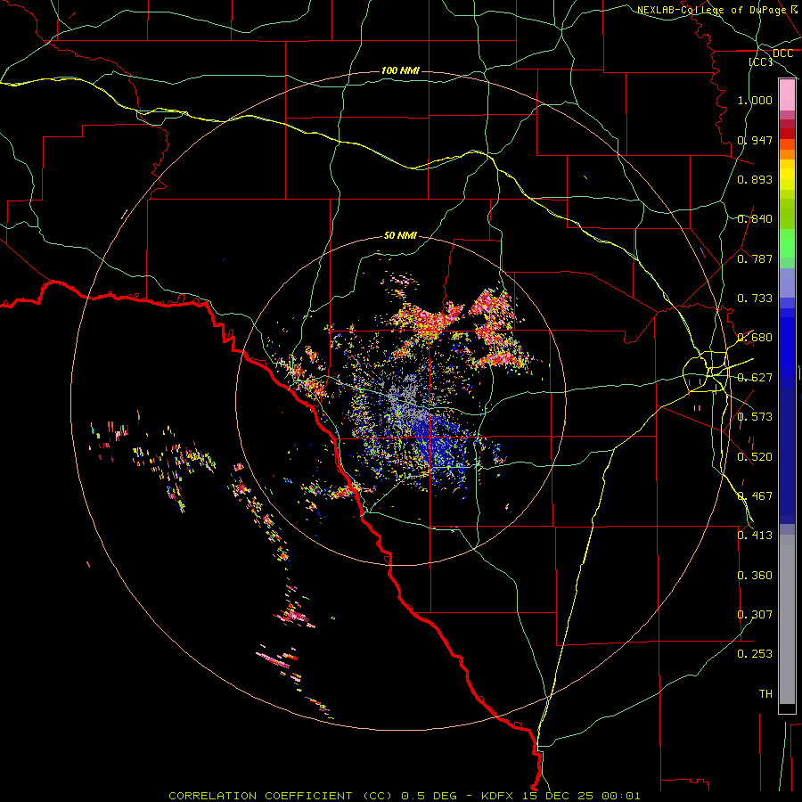Viewport: 802px width, 802px height.
Task: Click the DCC label above the color scale
Action: tap(782, 53)
